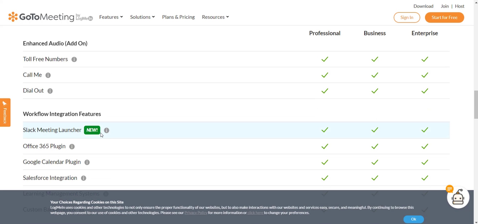Click the GoToMeeting logo

[50, 17]
